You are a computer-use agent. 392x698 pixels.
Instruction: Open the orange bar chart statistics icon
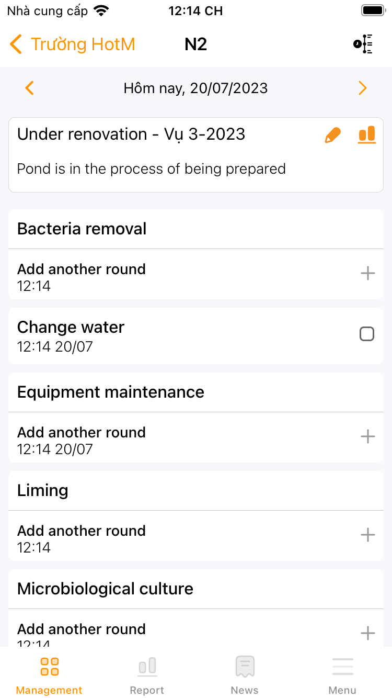[367, 135]
